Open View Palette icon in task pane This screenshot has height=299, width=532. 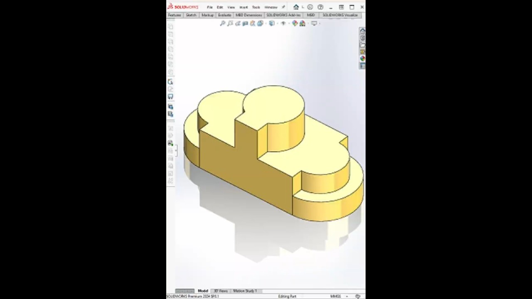362,51
